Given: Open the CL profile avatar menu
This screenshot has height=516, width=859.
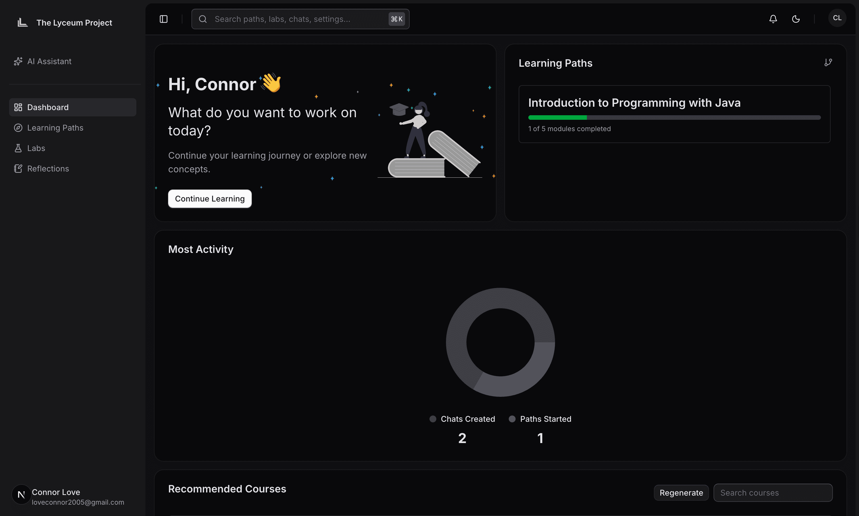Looking at the screenshot, I should 837,18.
